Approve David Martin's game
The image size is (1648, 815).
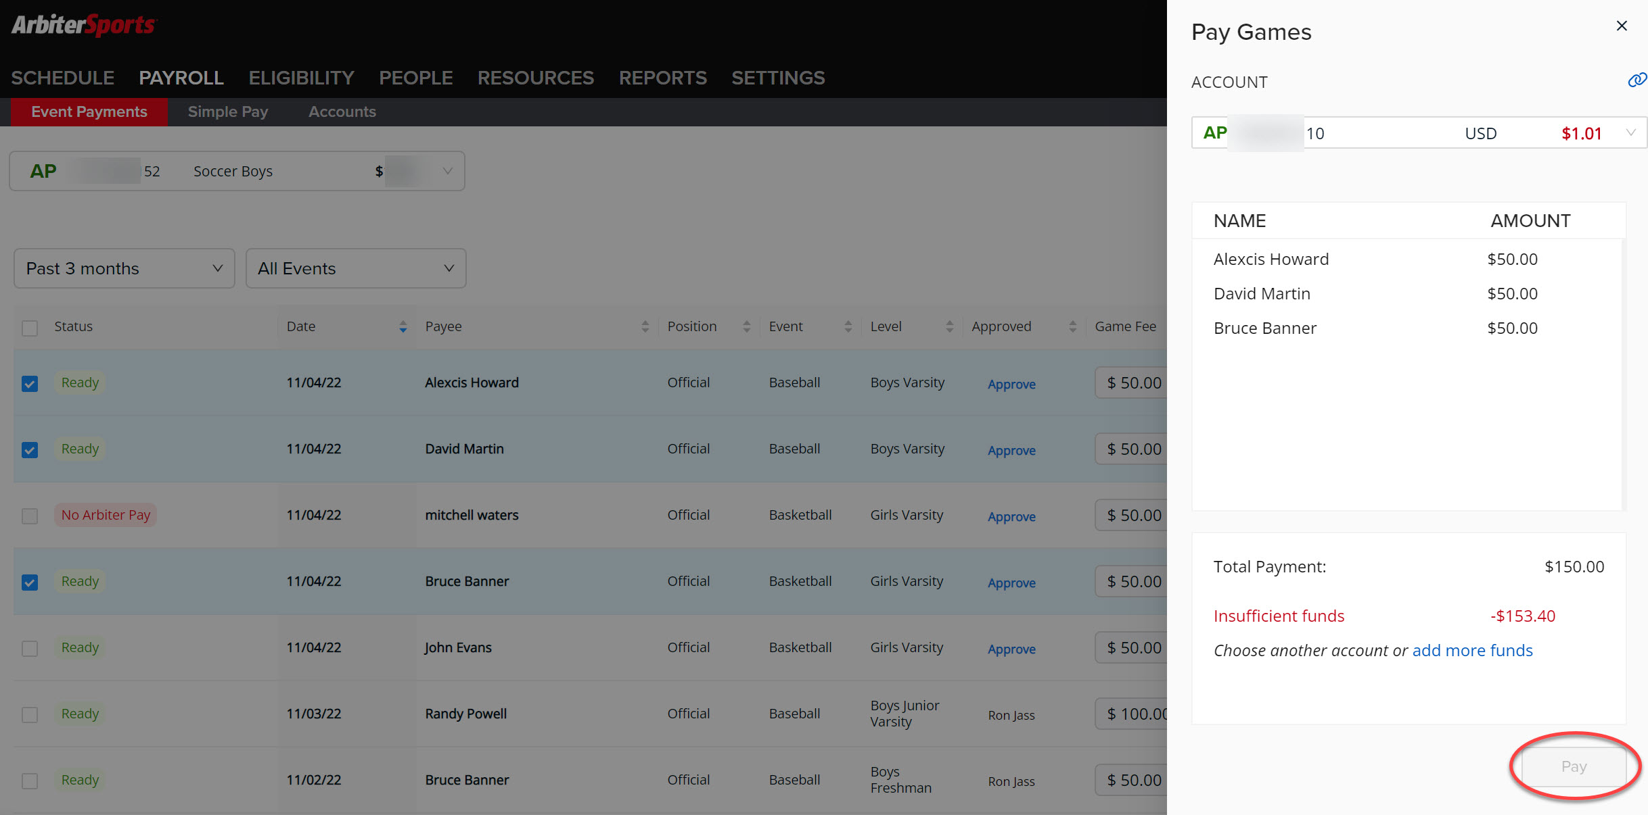coord(1011,450)
